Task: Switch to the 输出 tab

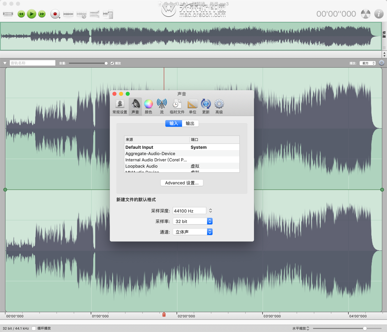Action: pos(190,123)
